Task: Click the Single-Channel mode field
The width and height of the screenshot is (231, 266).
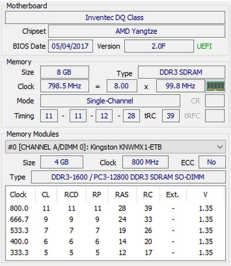Action: pos(110,101)
